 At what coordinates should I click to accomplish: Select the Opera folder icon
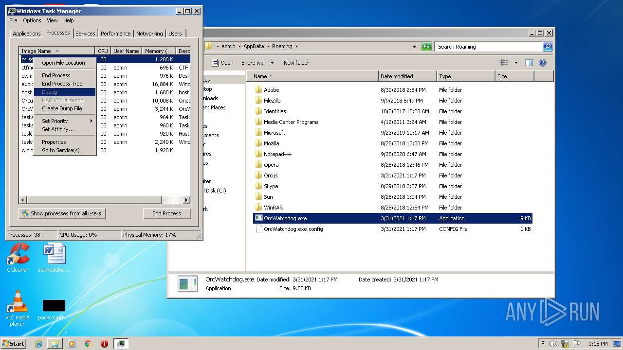[x=259, y=165]
